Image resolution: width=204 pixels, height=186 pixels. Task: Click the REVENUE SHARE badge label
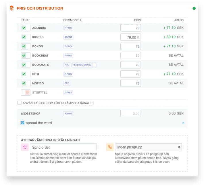pos(82,65)
